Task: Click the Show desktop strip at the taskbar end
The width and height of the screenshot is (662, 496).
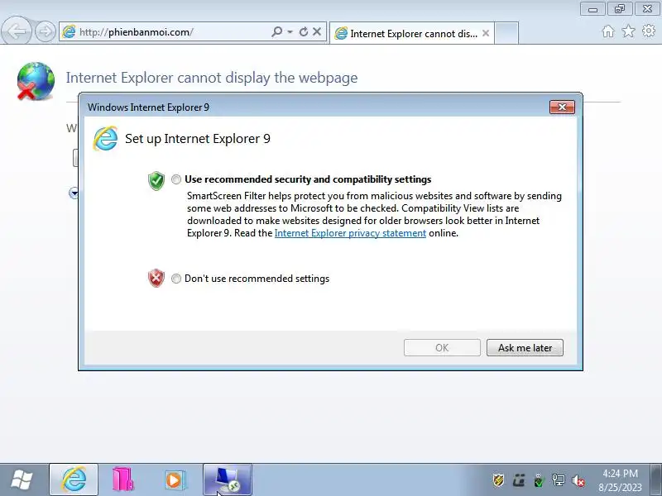Action: pyautogui.click(x=656, y=480)
